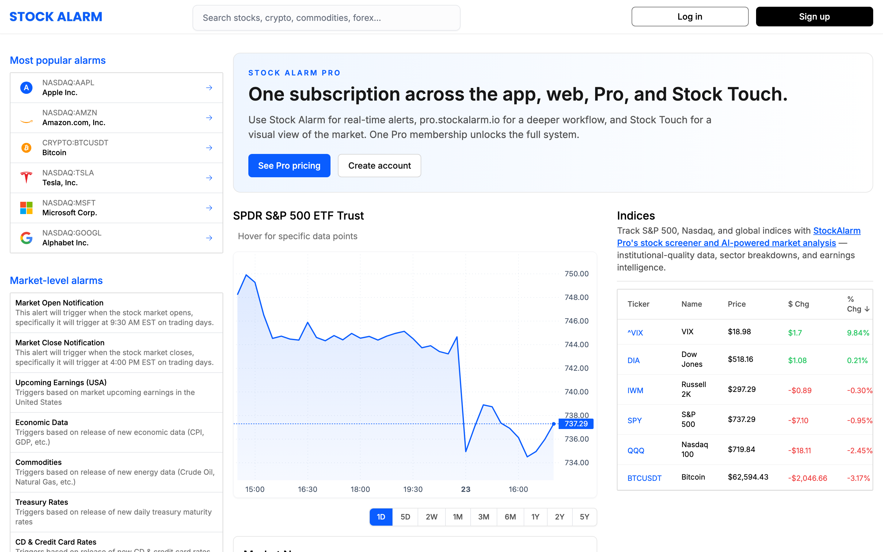Sort indices by Name column
Viewport: 883px width, 552px height.
tap(692, 304)
